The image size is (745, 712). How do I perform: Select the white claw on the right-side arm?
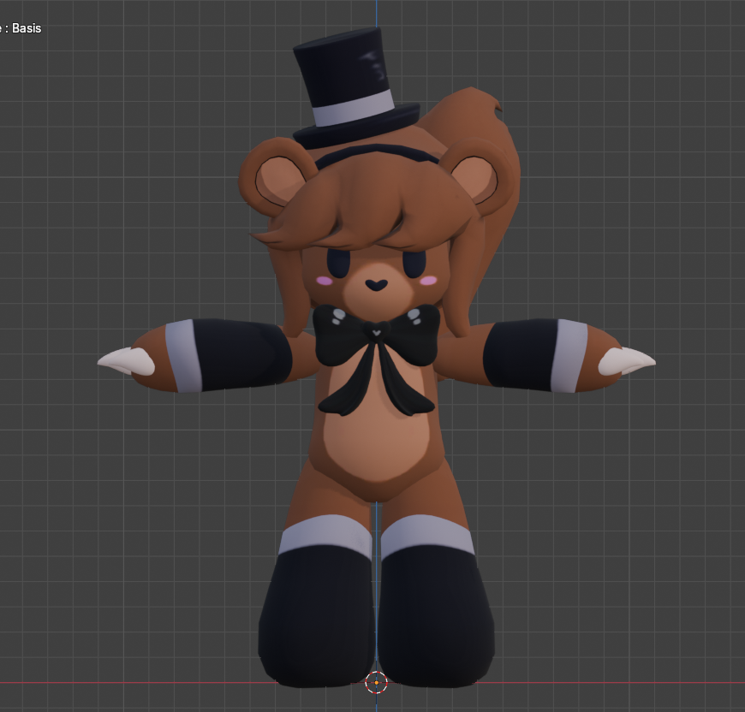627,362
